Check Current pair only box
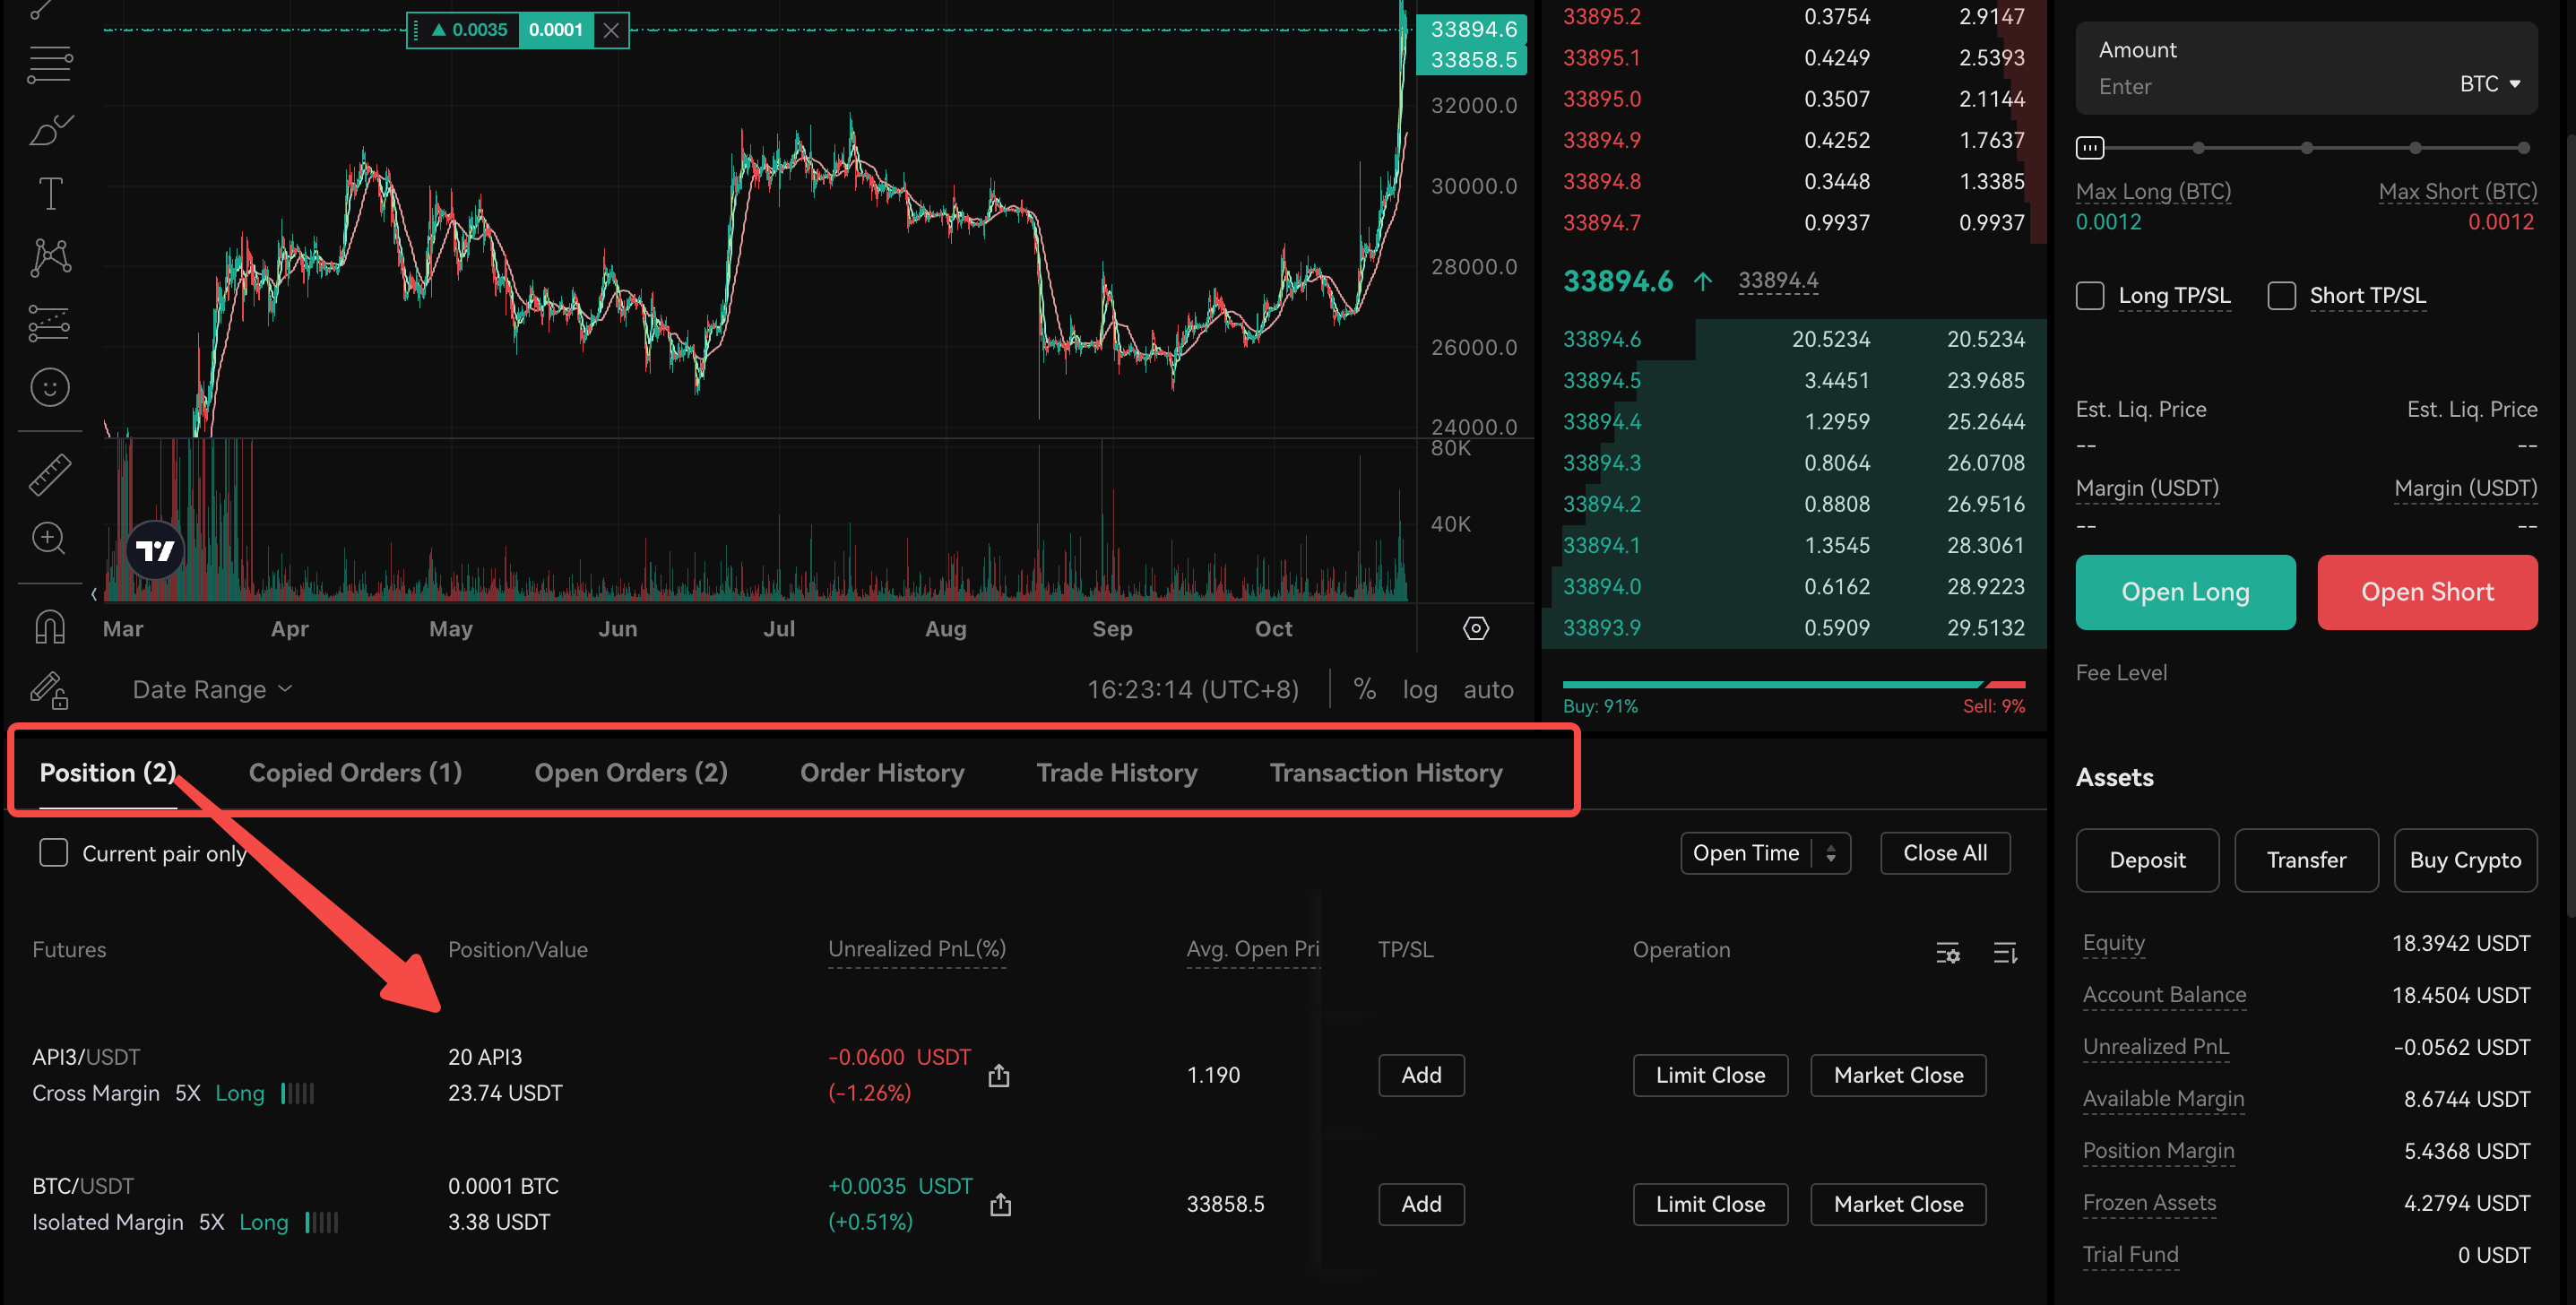This screenshot has width=2576, height=1305. [x=53, y=853]
